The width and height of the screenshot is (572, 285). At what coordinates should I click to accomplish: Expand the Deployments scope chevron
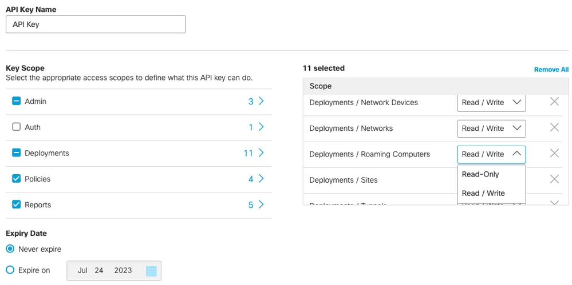click(261, 153)
